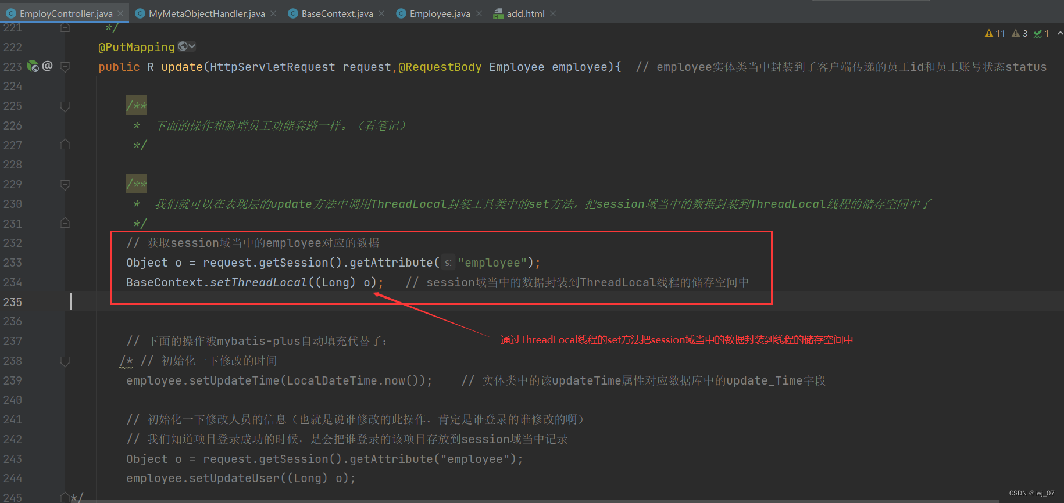Image resolution: width=1064 pixels, height=503 pixels.
Task: Fold the block comment starting at line 238
Action: 65,361
